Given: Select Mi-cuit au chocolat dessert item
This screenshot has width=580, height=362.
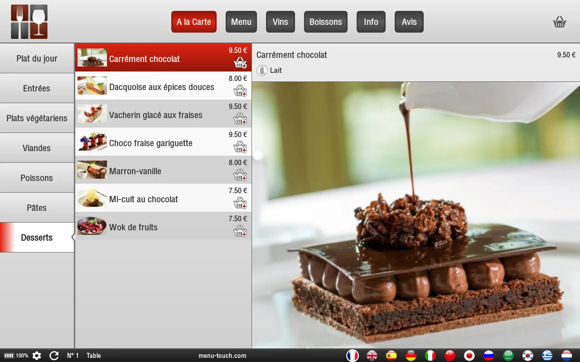Looking at the screenshot, I should [x=144, y=199].
